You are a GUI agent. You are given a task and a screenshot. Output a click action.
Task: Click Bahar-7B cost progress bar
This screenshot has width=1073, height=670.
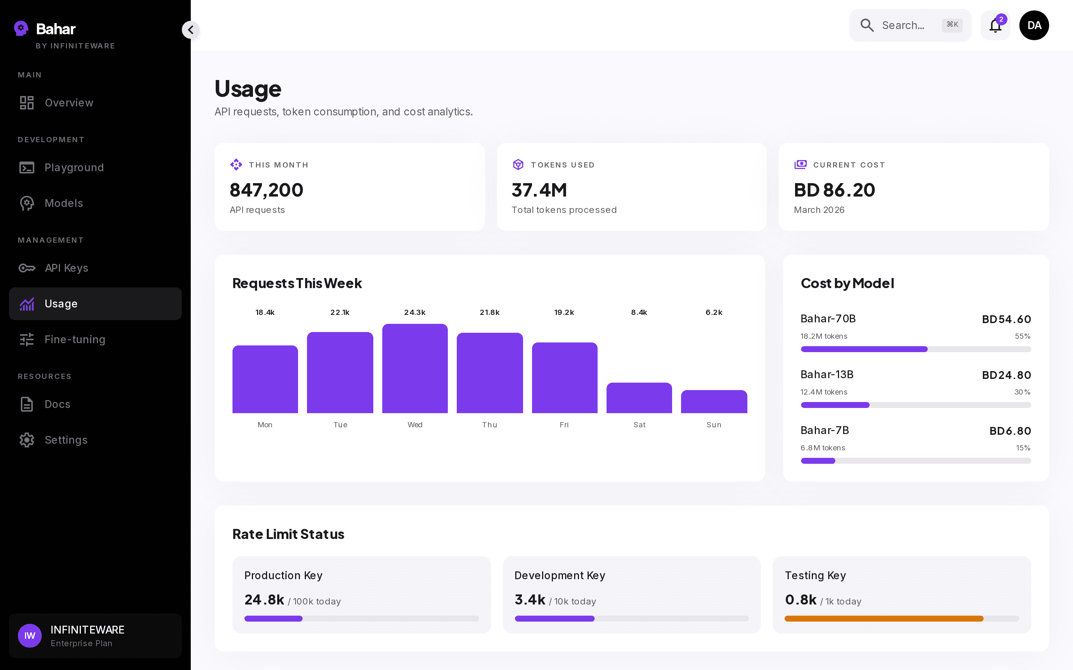(x=916, y=461)
